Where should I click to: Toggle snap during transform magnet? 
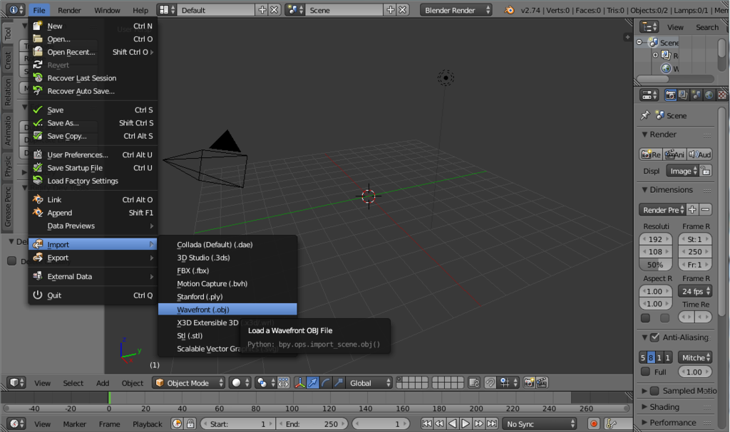490,383
